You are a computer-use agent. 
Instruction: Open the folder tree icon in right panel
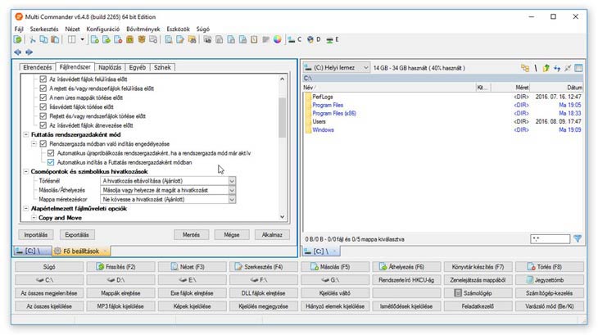(x=524, y=69)
